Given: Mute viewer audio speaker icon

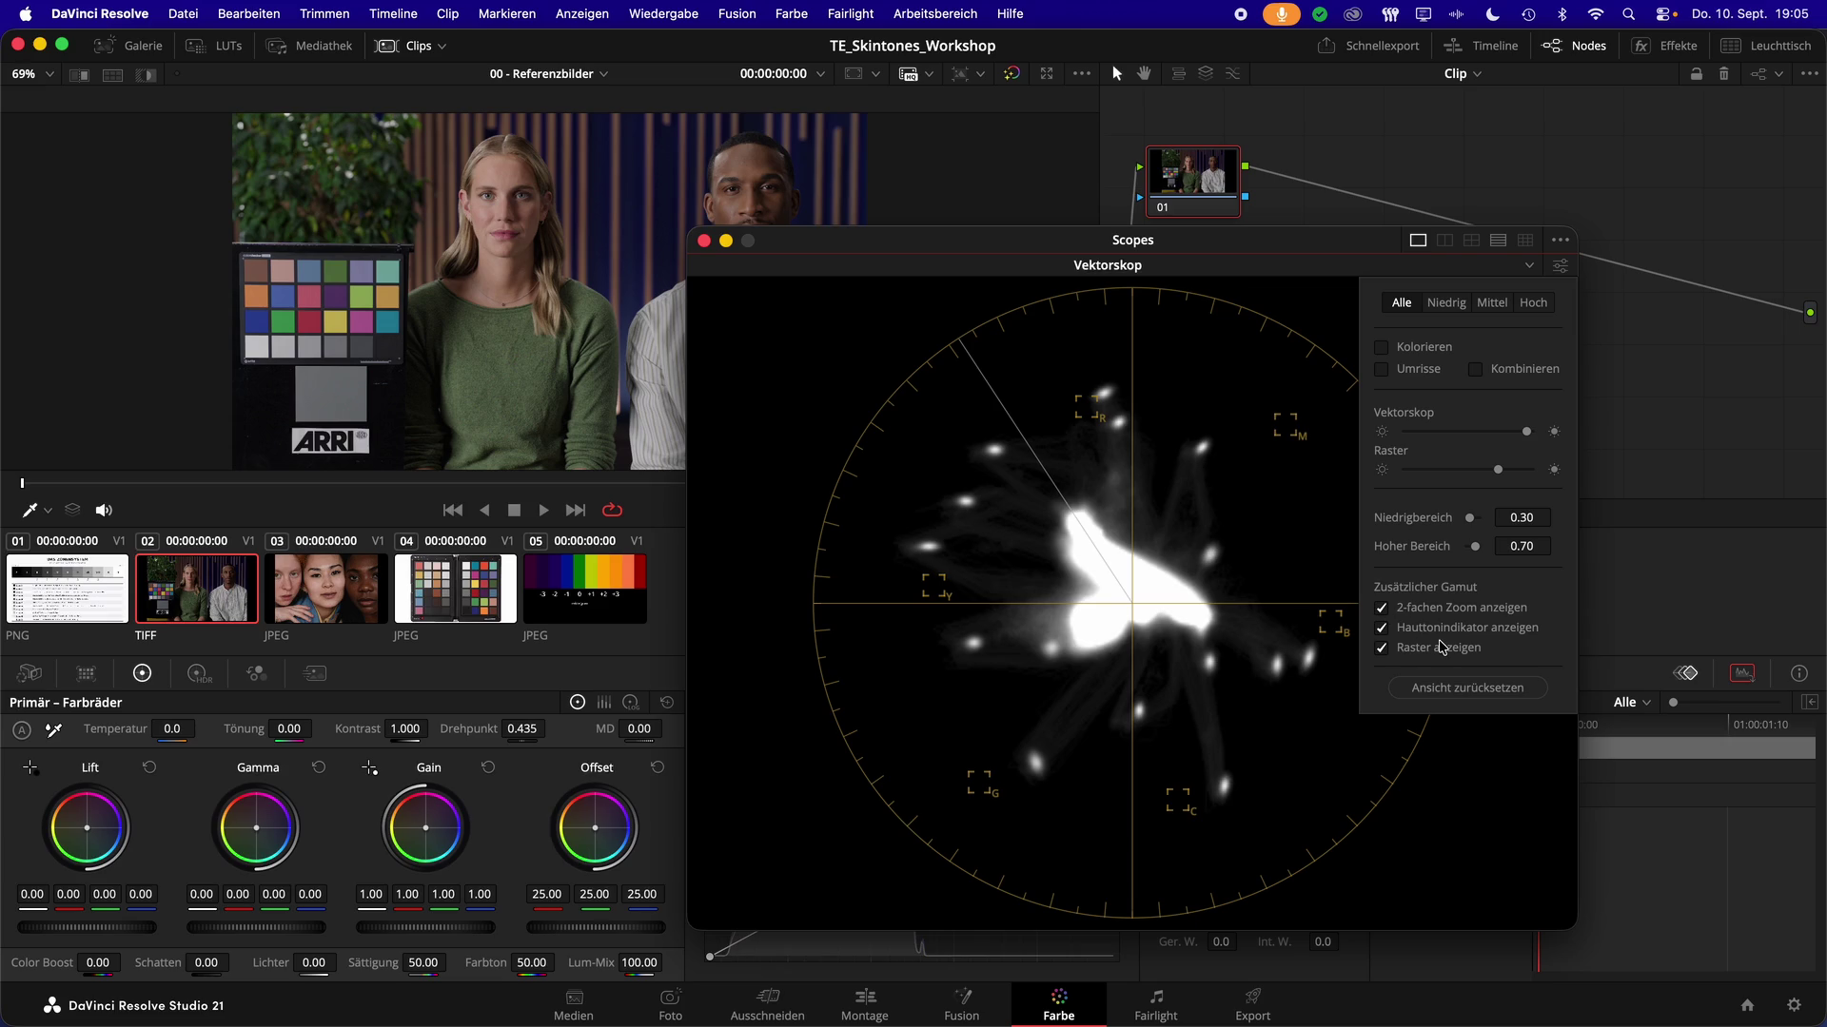Looking at the screenshot, I should pyautogui.click(x=104, y=511).
